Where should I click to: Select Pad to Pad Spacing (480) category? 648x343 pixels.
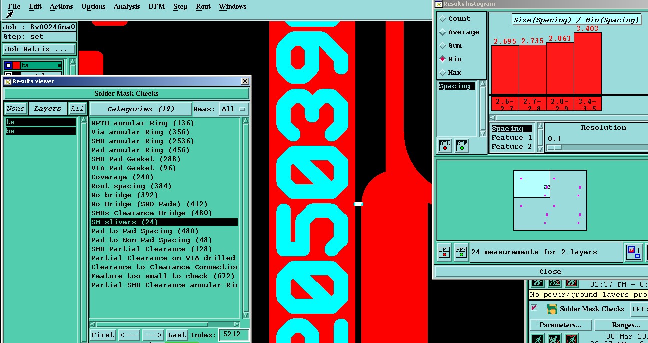pos(164,231)
